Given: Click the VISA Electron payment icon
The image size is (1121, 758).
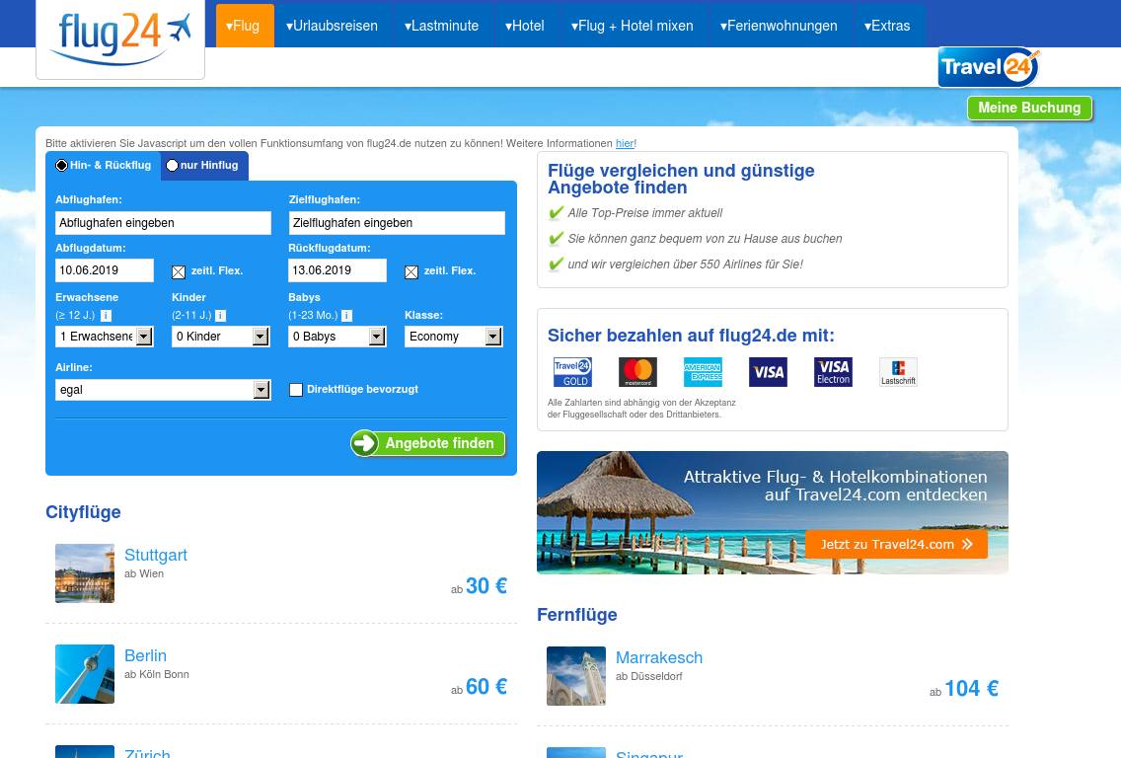Looking at the screenshot, I should point(833,372).
